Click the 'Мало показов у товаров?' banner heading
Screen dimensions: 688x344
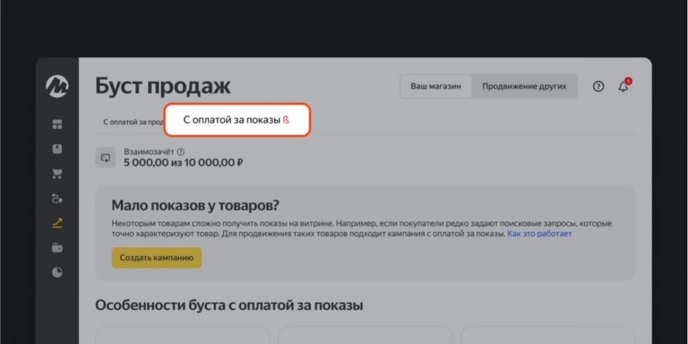pos(196,206)
